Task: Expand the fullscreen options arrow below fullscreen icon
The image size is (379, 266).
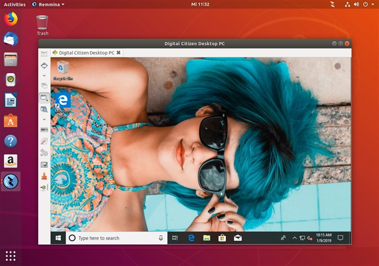Action: coord(44,75)
